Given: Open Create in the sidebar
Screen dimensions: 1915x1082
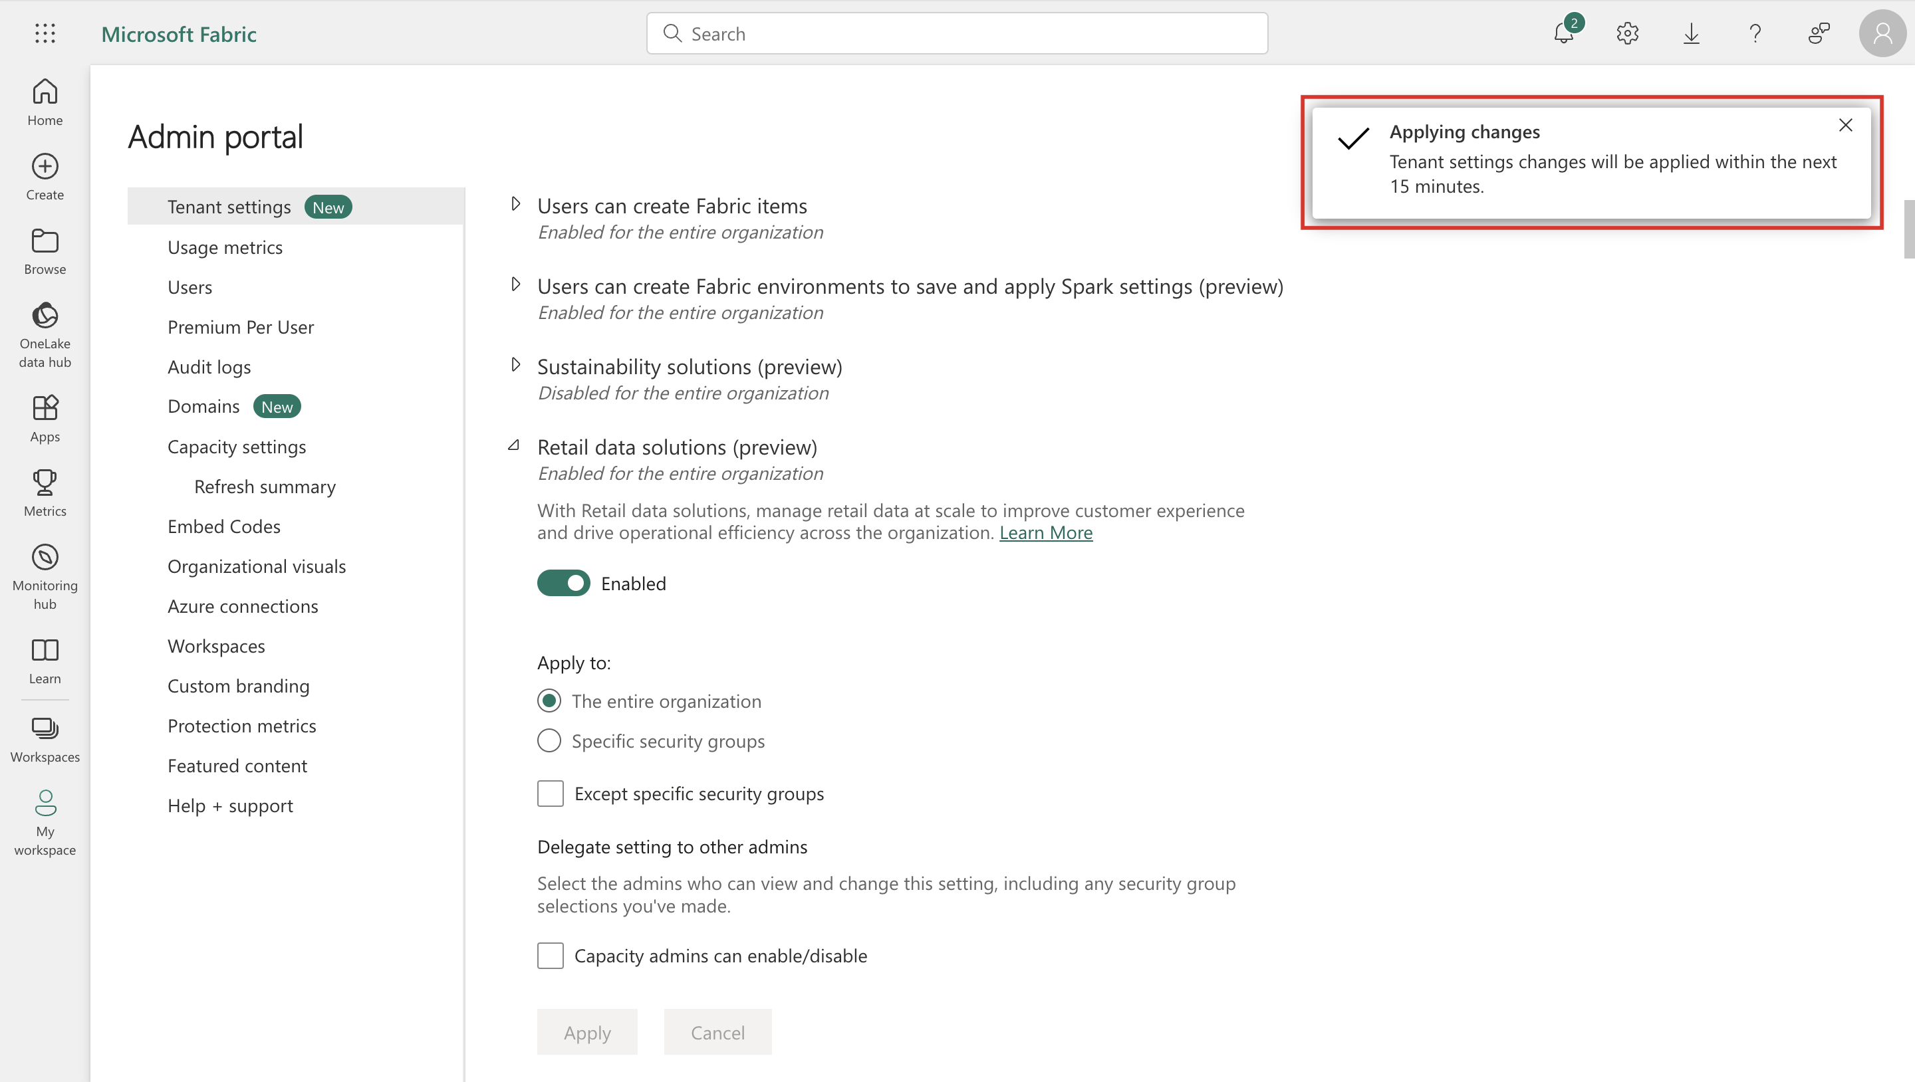Looking at the screenshot, I should click(x=45, y=177).
